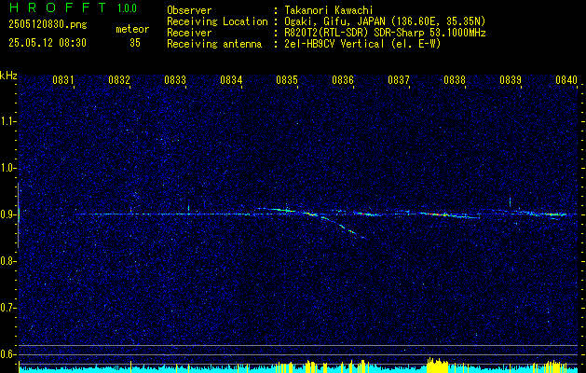
Task: Click the 0.7 frequency axis label
Action: (7, 308)
